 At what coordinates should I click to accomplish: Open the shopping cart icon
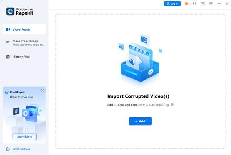(x=187, y=3)
